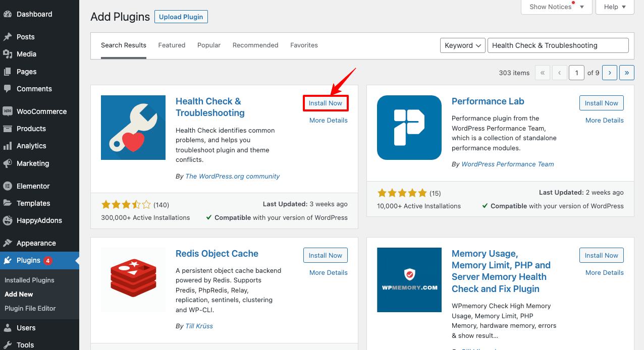Click the Comments speech bubble icon
The height and width of the screenshot is (350, 644).
coord(8,89)
